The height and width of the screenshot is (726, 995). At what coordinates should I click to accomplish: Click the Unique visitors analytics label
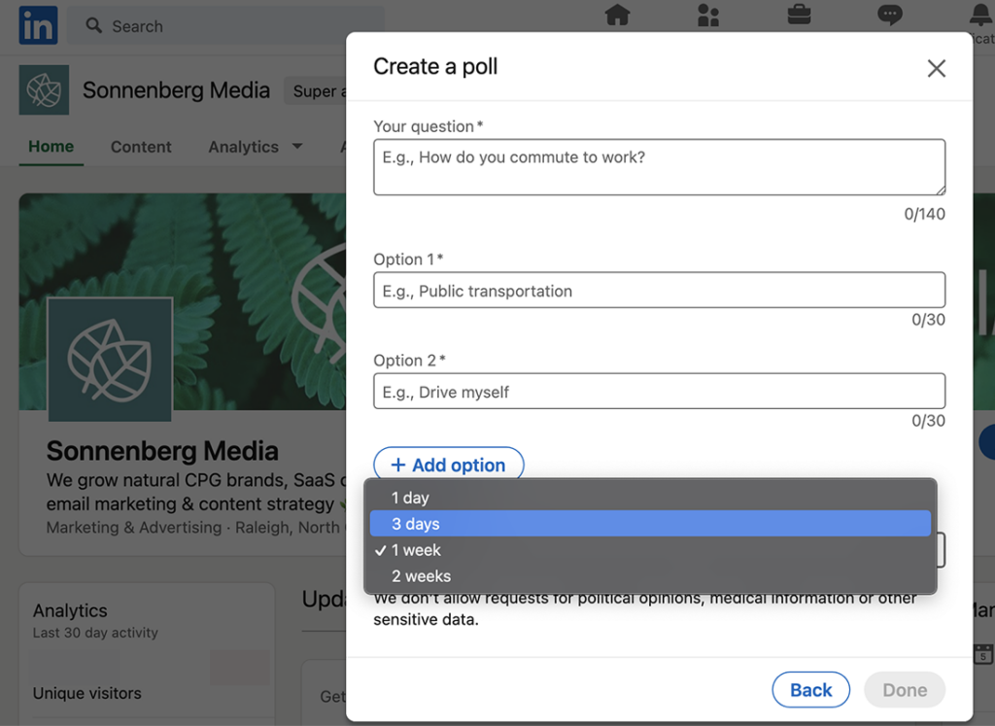tap(86, 693)
